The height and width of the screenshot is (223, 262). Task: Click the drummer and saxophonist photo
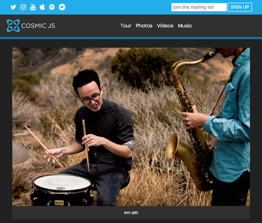(x=131, y=127)
